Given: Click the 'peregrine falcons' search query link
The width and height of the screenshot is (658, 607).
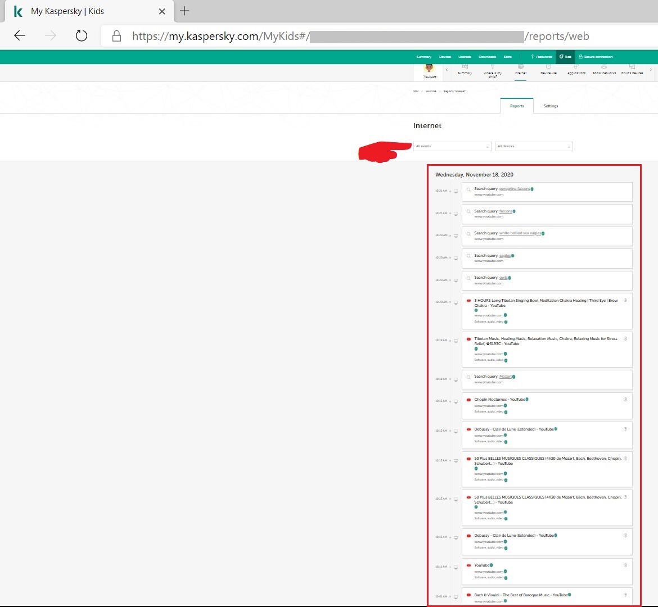Looking at the screenshot, I should [515, 189].
